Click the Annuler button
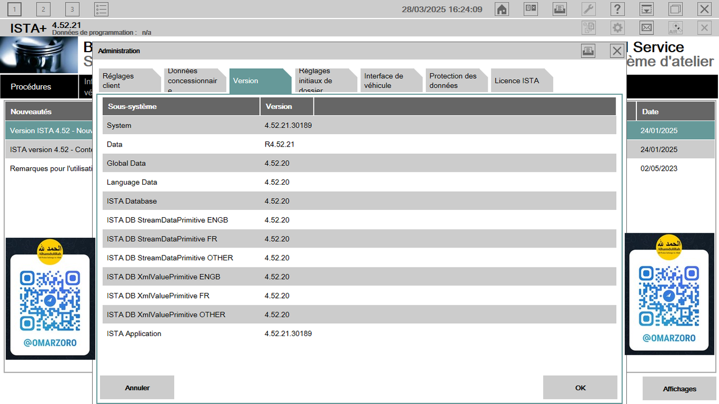719x404 pixels. 137,388
